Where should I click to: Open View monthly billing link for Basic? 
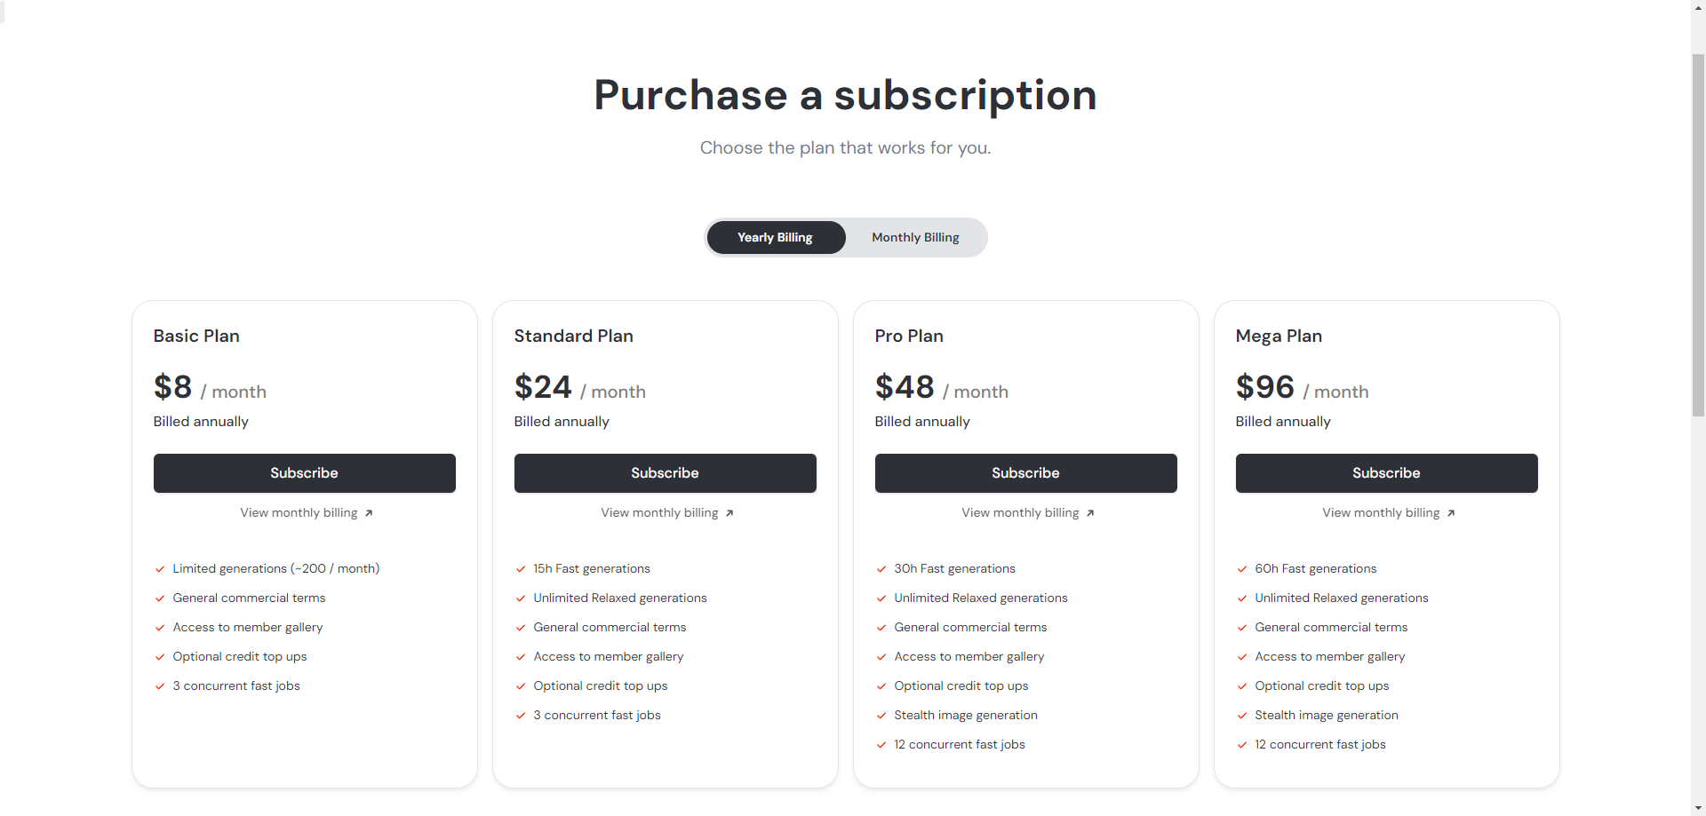(x=299, y=513)
